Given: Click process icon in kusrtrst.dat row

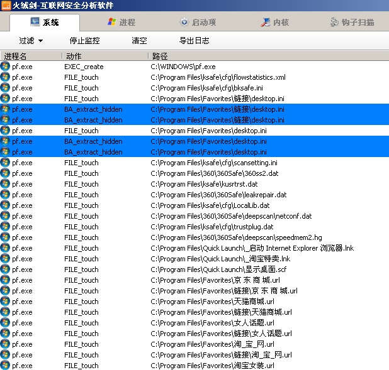Looking at the screenshot, I should pyautogui.click(x=5, y=184).
